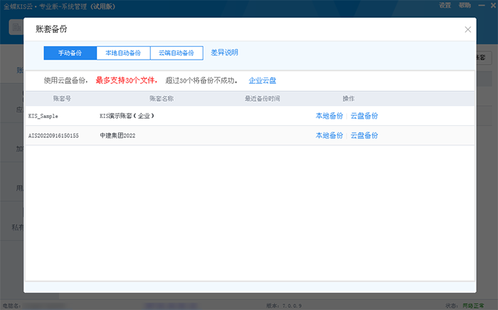Start 云盘备份 for 中建集团2022
This screenshot has height=310, width=498.
tap(364, 135)
